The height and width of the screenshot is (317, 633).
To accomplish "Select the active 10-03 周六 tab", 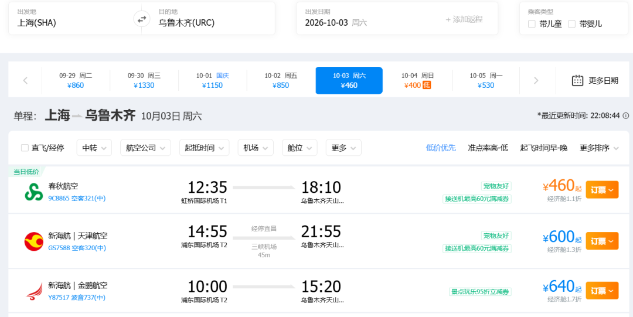I will pos(349,80).
